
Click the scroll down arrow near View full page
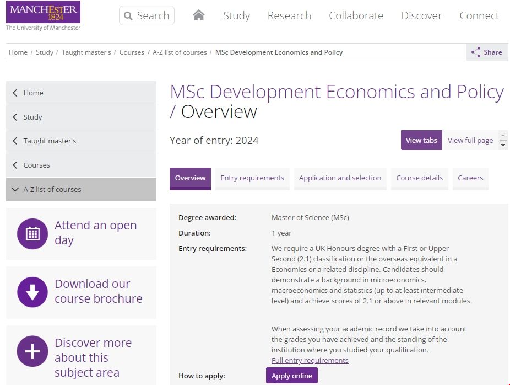click(x=503, y=145)
